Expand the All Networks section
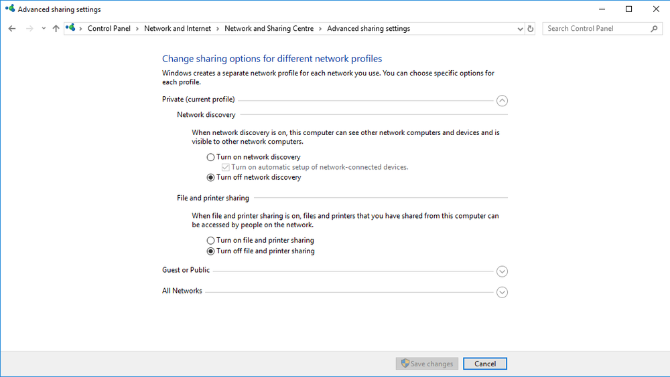The image size is (670, 377). [x=502, y=292]
